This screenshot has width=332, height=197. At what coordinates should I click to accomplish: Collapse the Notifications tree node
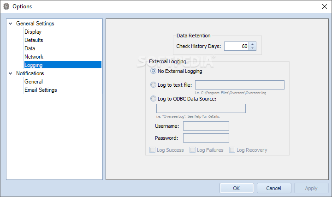point(10,73)
